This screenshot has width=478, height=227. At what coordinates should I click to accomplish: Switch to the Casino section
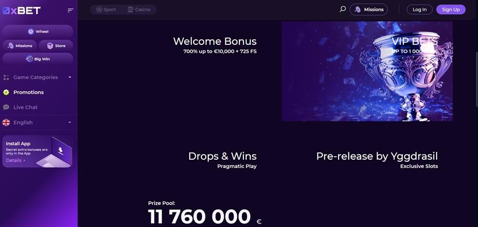pyautogui.click(x=139, y=9)
